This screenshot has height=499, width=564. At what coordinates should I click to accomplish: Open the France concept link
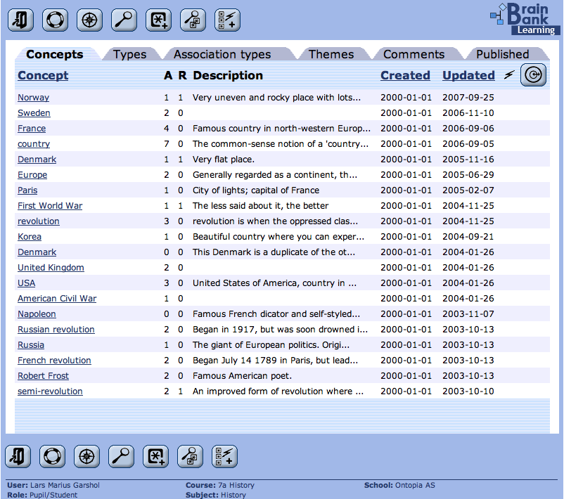click(32, 129)
